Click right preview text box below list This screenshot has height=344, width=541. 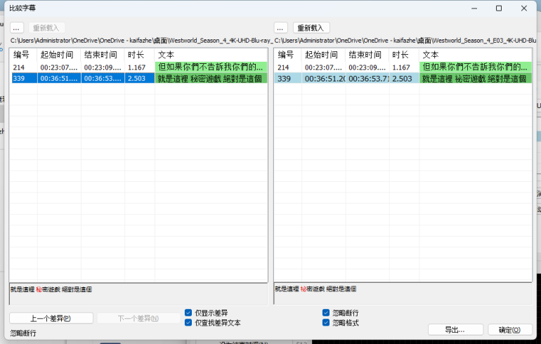point(403,293)
